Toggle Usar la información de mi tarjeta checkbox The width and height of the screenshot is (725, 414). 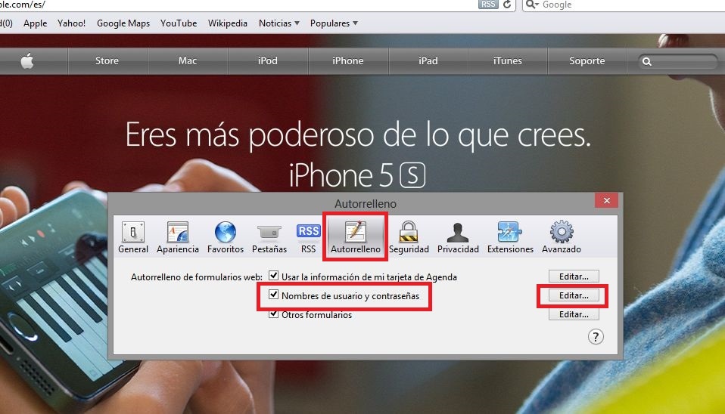click(x=274, y=276)
